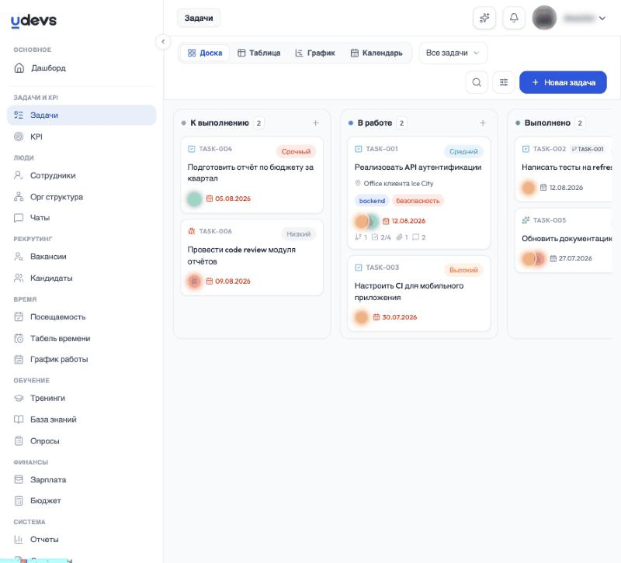Add card with plus in В работе column
The width and height of the screenshot is (621, 563).
pos(483,123)
